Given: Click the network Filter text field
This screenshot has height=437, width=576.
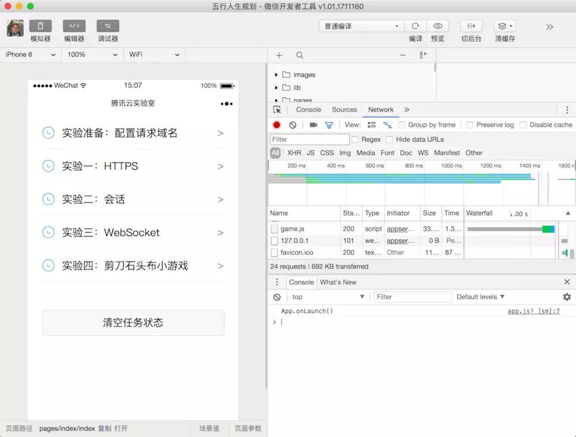Looking at the screenshot, I should pos(309,139).
